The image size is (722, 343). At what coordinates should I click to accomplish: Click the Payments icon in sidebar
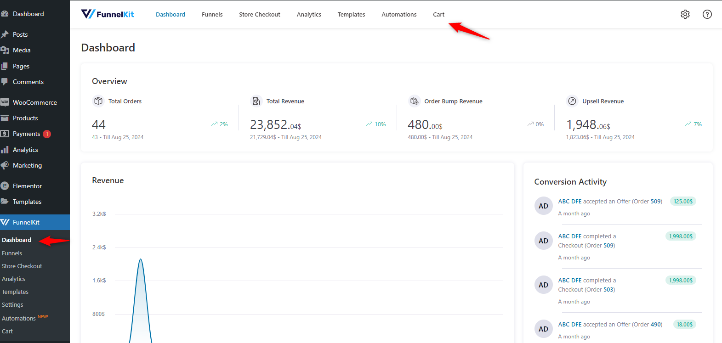click(x=5, y=134)
